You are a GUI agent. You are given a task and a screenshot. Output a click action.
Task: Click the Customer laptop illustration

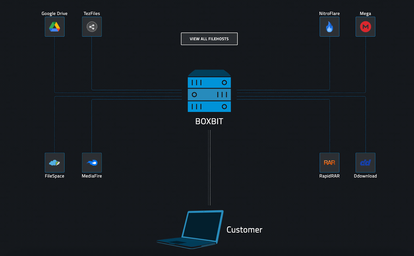point(190,229)
